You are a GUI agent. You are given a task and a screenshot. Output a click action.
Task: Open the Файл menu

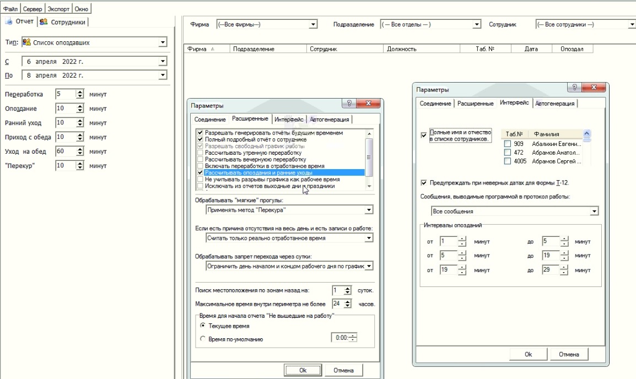point(10,8)
